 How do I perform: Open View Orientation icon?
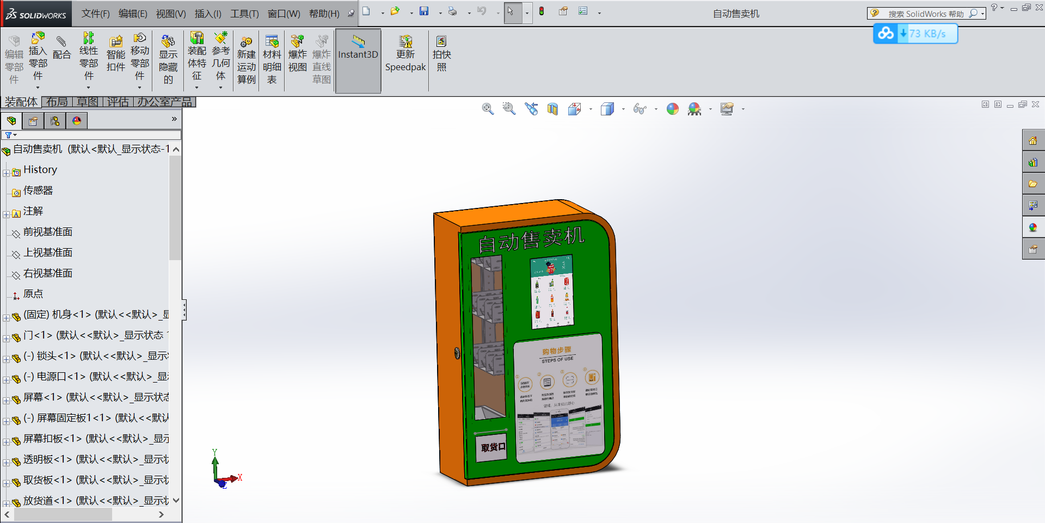(574, 109)
